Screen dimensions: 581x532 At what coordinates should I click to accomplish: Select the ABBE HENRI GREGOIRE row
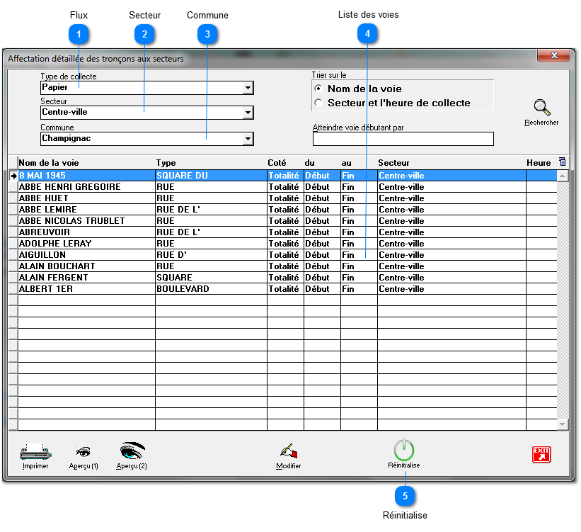click(69, 187)
